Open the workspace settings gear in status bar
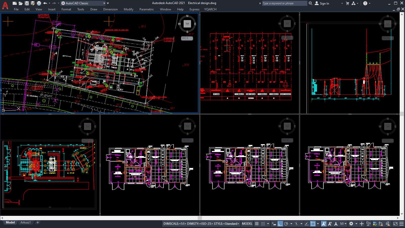Screen dimensions: 405x228 pos(351,224)
